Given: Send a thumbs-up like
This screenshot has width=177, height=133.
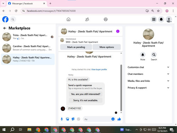Looking at the screenshot, I should (x=119, y=119).
